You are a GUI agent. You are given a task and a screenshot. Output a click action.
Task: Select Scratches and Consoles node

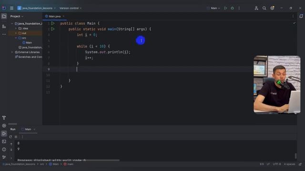[29, 57]
